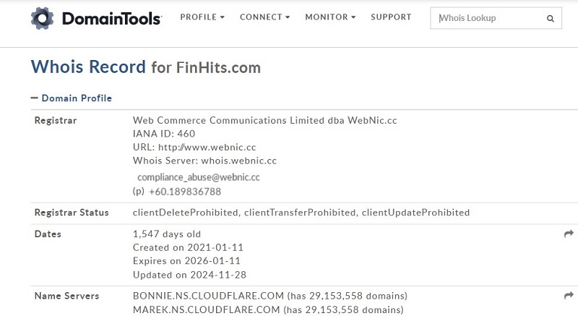Open the CONNECT dropdown menu
The width and height of the screenshot is (578, 316).
(264, 17)
